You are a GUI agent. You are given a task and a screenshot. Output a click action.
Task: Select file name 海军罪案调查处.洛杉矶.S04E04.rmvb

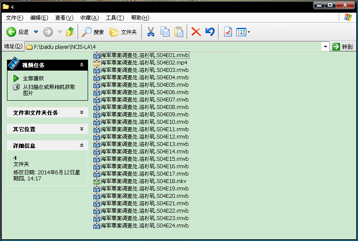[145, 78]
